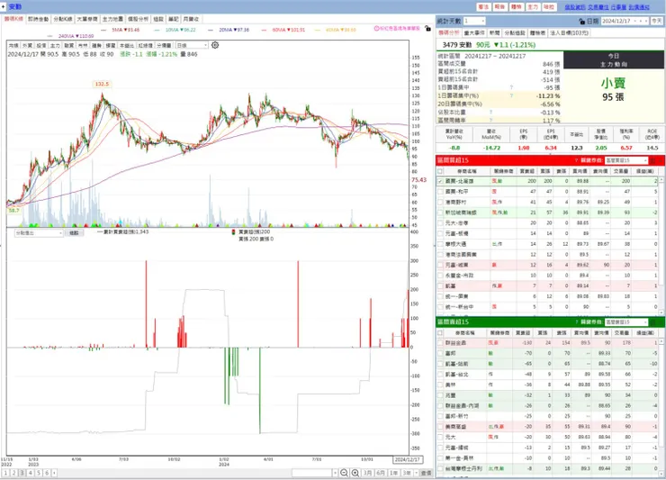The height and width of the screenshot is (480, 666).
Task: Click the zoom out magnifier icon
Action: point(344,473)
